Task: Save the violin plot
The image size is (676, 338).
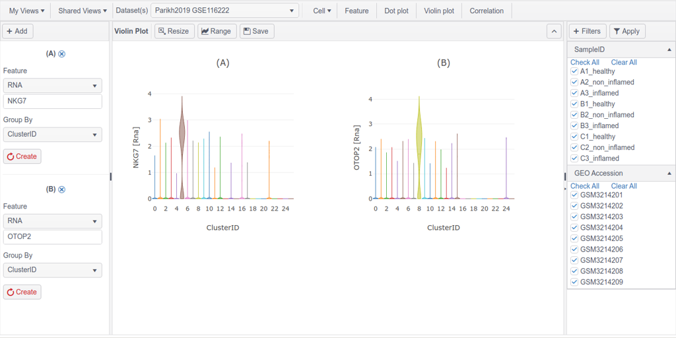Action: tap(257, 31)
